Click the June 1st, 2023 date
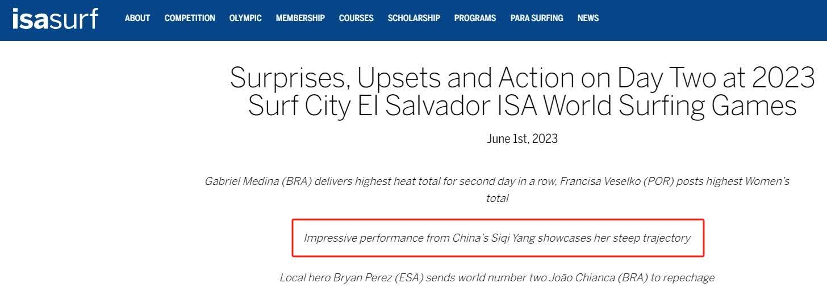The width and height of the screenshot is (827, 308). 522,139
